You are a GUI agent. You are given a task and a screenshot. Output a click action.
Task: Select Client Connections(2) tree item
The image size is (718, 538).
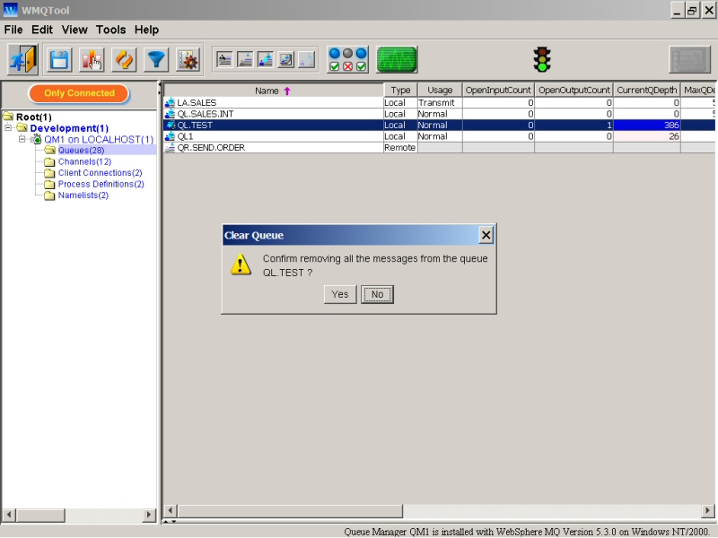(100, 173)
